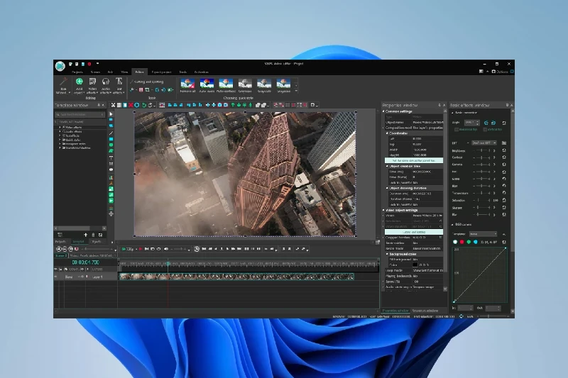Click the split red tool in Tools group

point(141,89)
